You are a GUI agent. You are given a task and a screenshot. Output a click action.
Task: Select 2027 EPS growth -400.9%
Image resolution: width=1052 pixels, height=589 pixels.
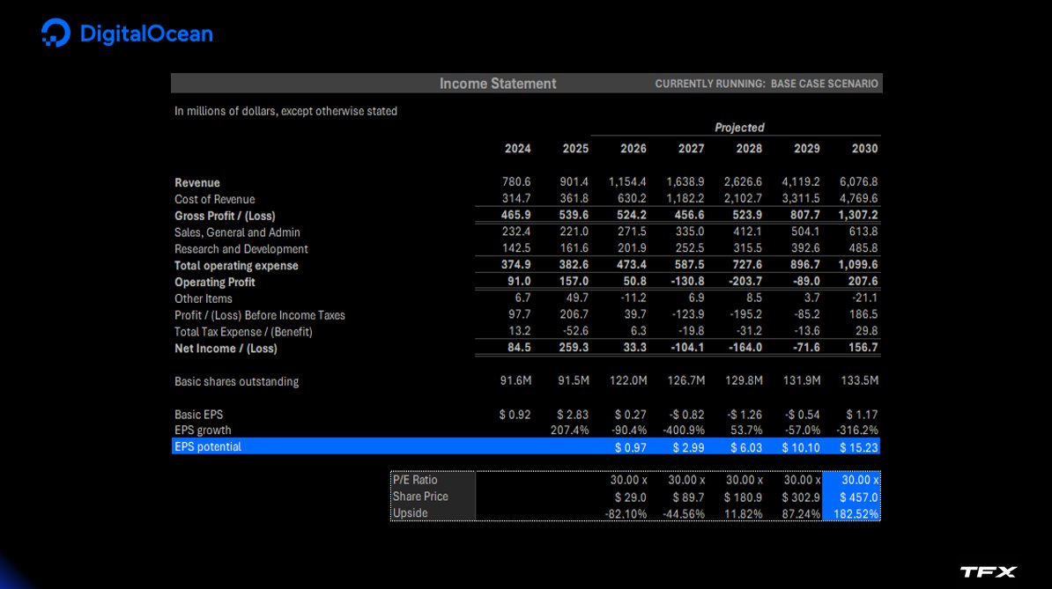click(683, 431)
